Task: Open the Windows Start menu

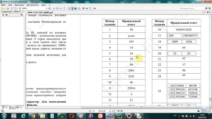Action: pos(4,116)
